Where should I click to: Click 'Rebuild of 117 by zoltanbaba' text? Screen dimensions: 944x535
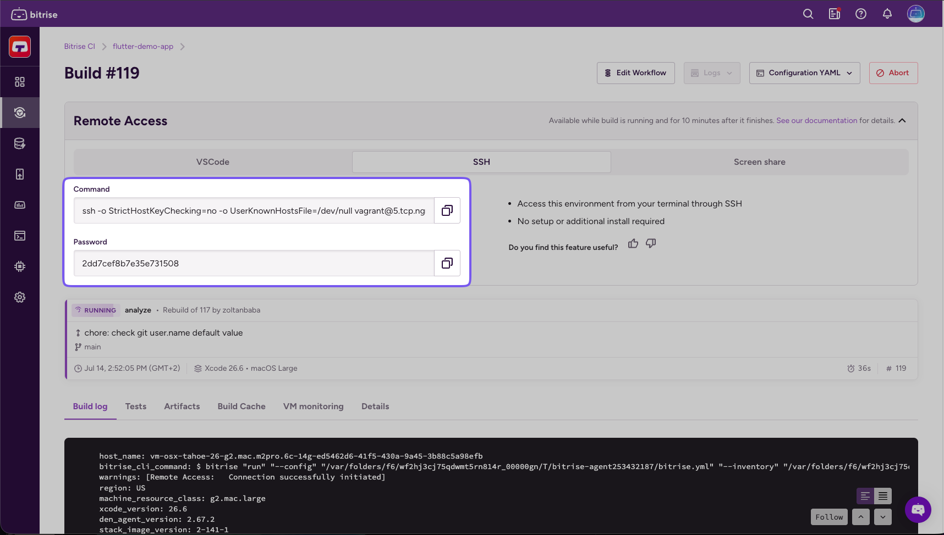pos(212,310)
